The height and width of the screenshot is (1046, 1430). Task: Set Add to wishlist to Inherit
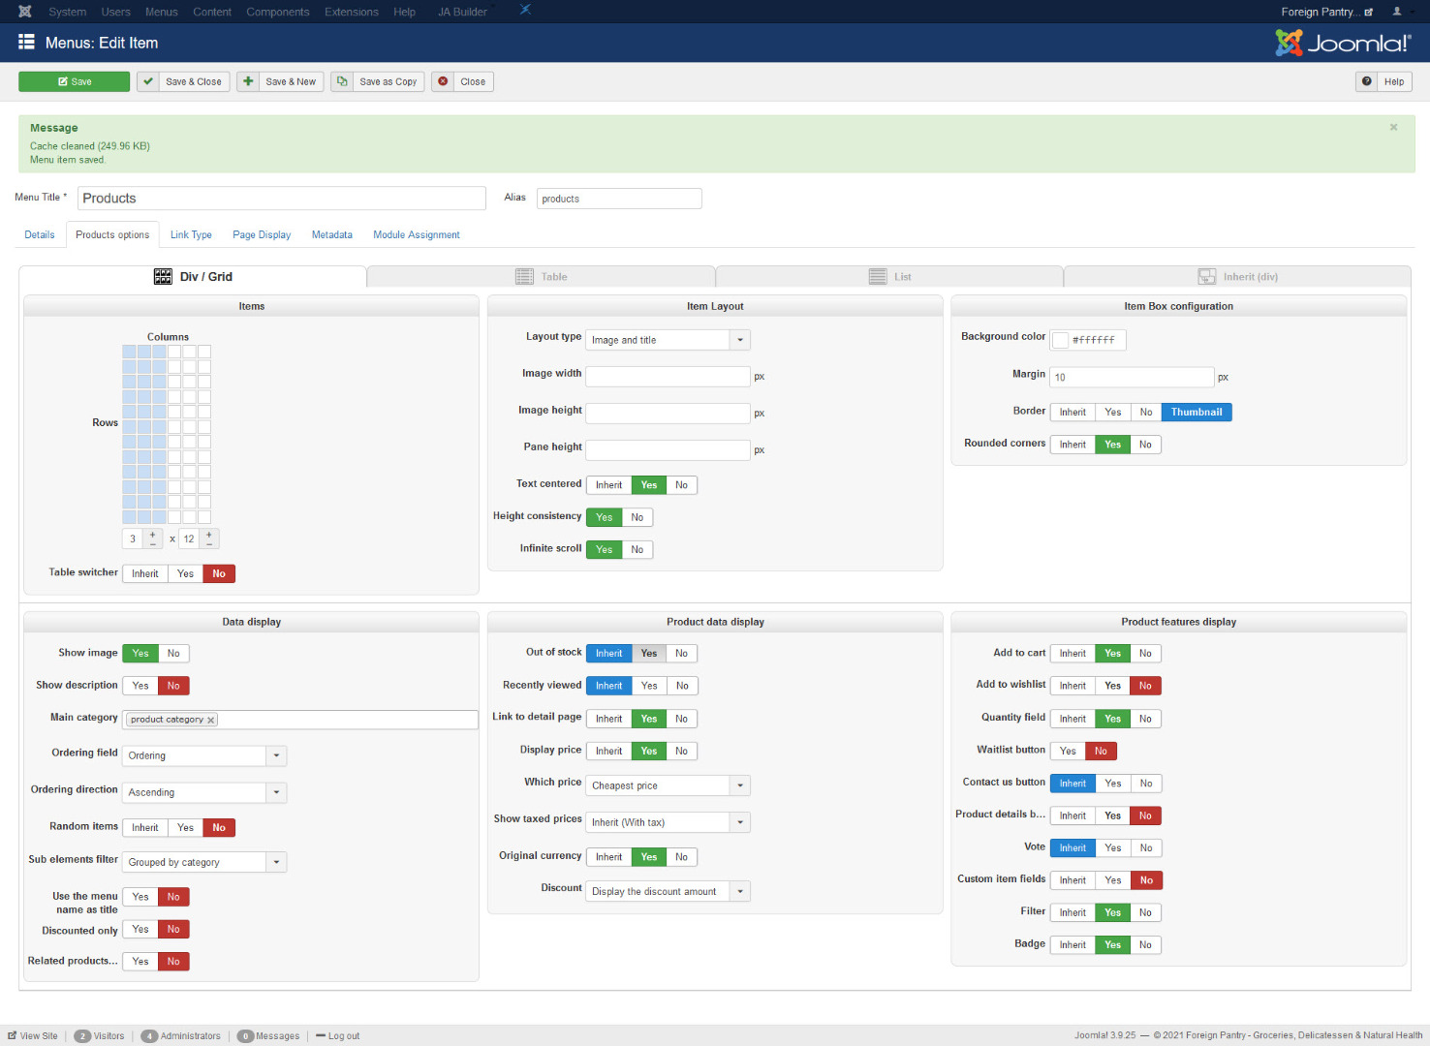coord(1072,686)
